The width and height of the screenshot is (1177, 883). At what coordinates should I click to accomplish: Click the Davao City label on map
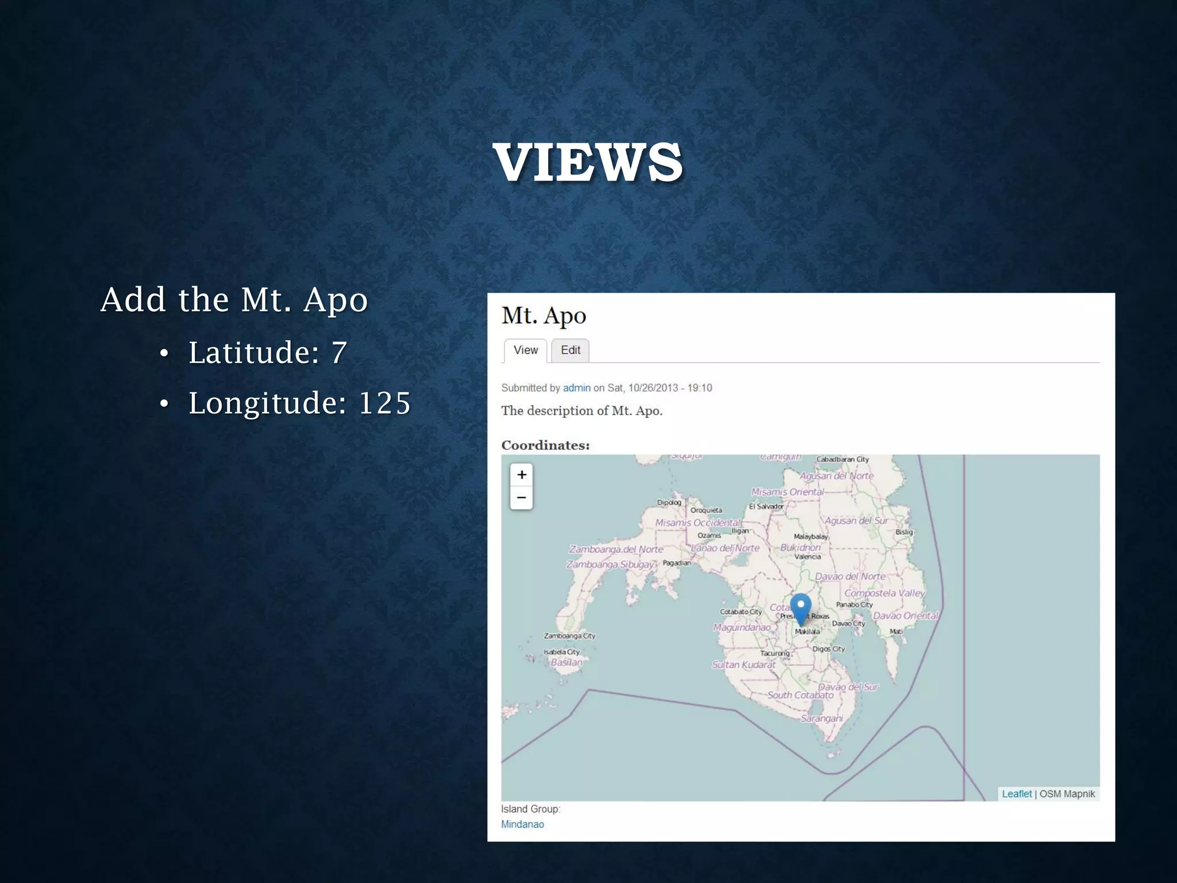pyautogui.click(x=848, y=623)
